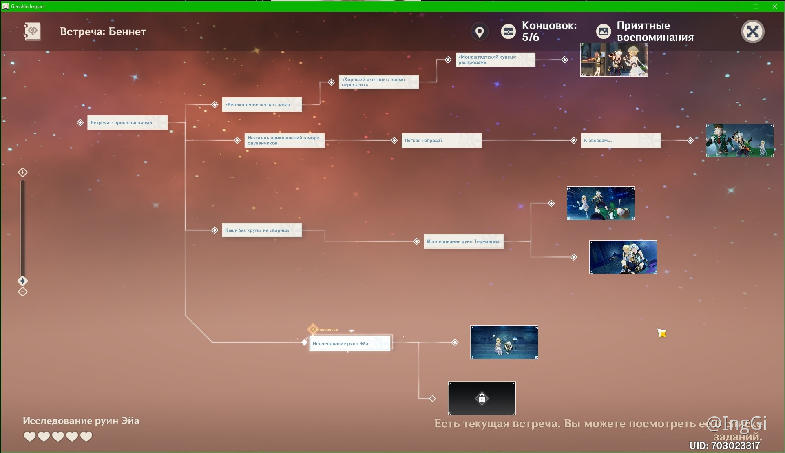The width and height of the screenshot is (785, 453).
Task: Click the Genshin Impact window title icon
Action: point(6,6)
